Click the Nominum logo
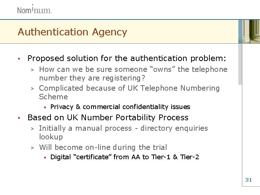260x195 pixels. coord(35,9)
